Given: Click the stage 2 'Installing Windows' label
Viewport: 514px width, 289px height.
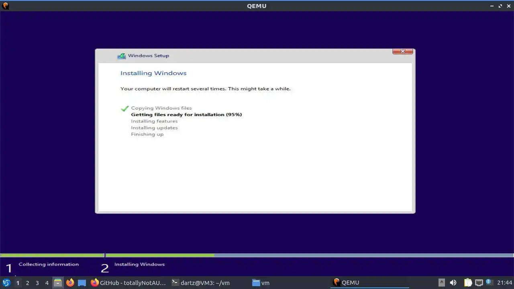Looking at the screenshot, I should pos(139,264).
